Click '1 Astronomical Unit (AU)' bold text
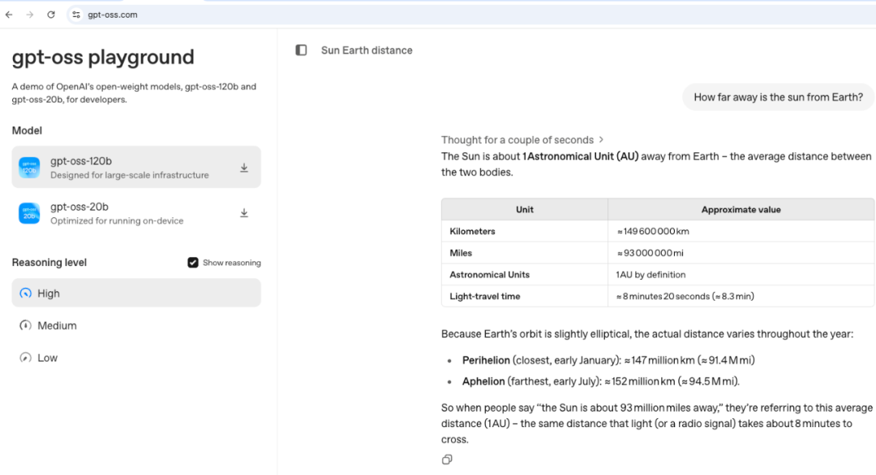Screen dimensions: 876x475 (x=581, y=156)
